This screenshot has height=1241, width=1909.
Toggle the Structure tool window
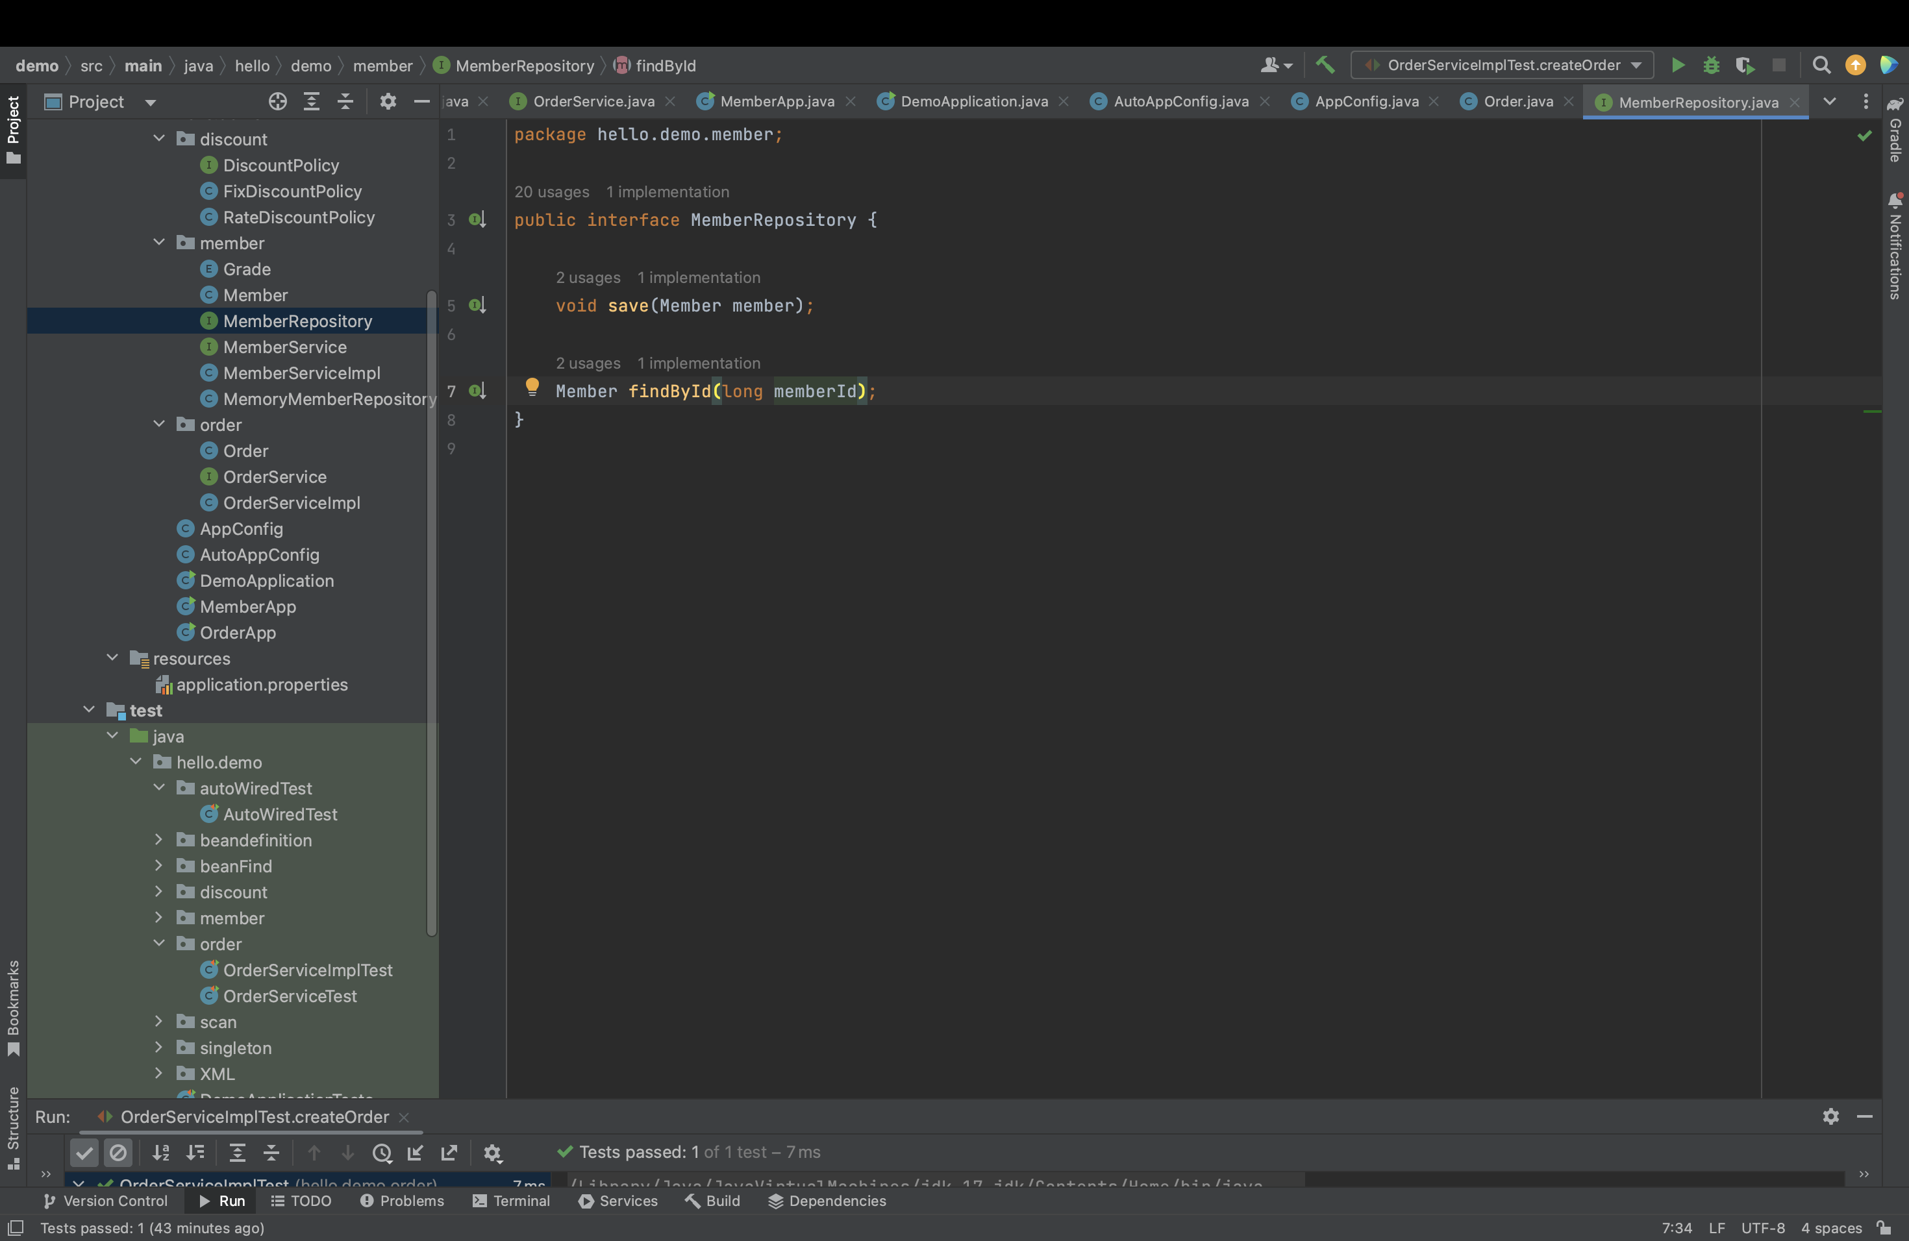point(14,1128)
